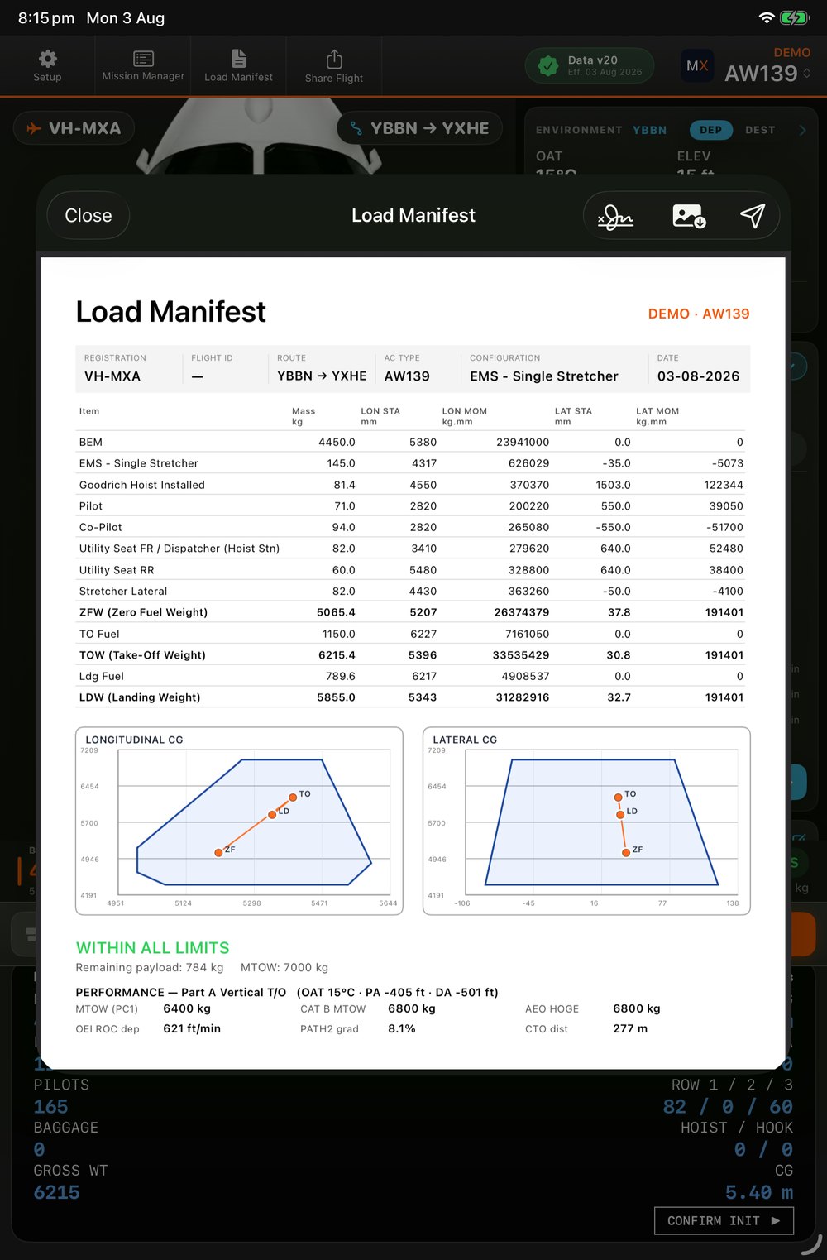Expand environment panel with chevron
827x1260 pixels.
[802, 130]
